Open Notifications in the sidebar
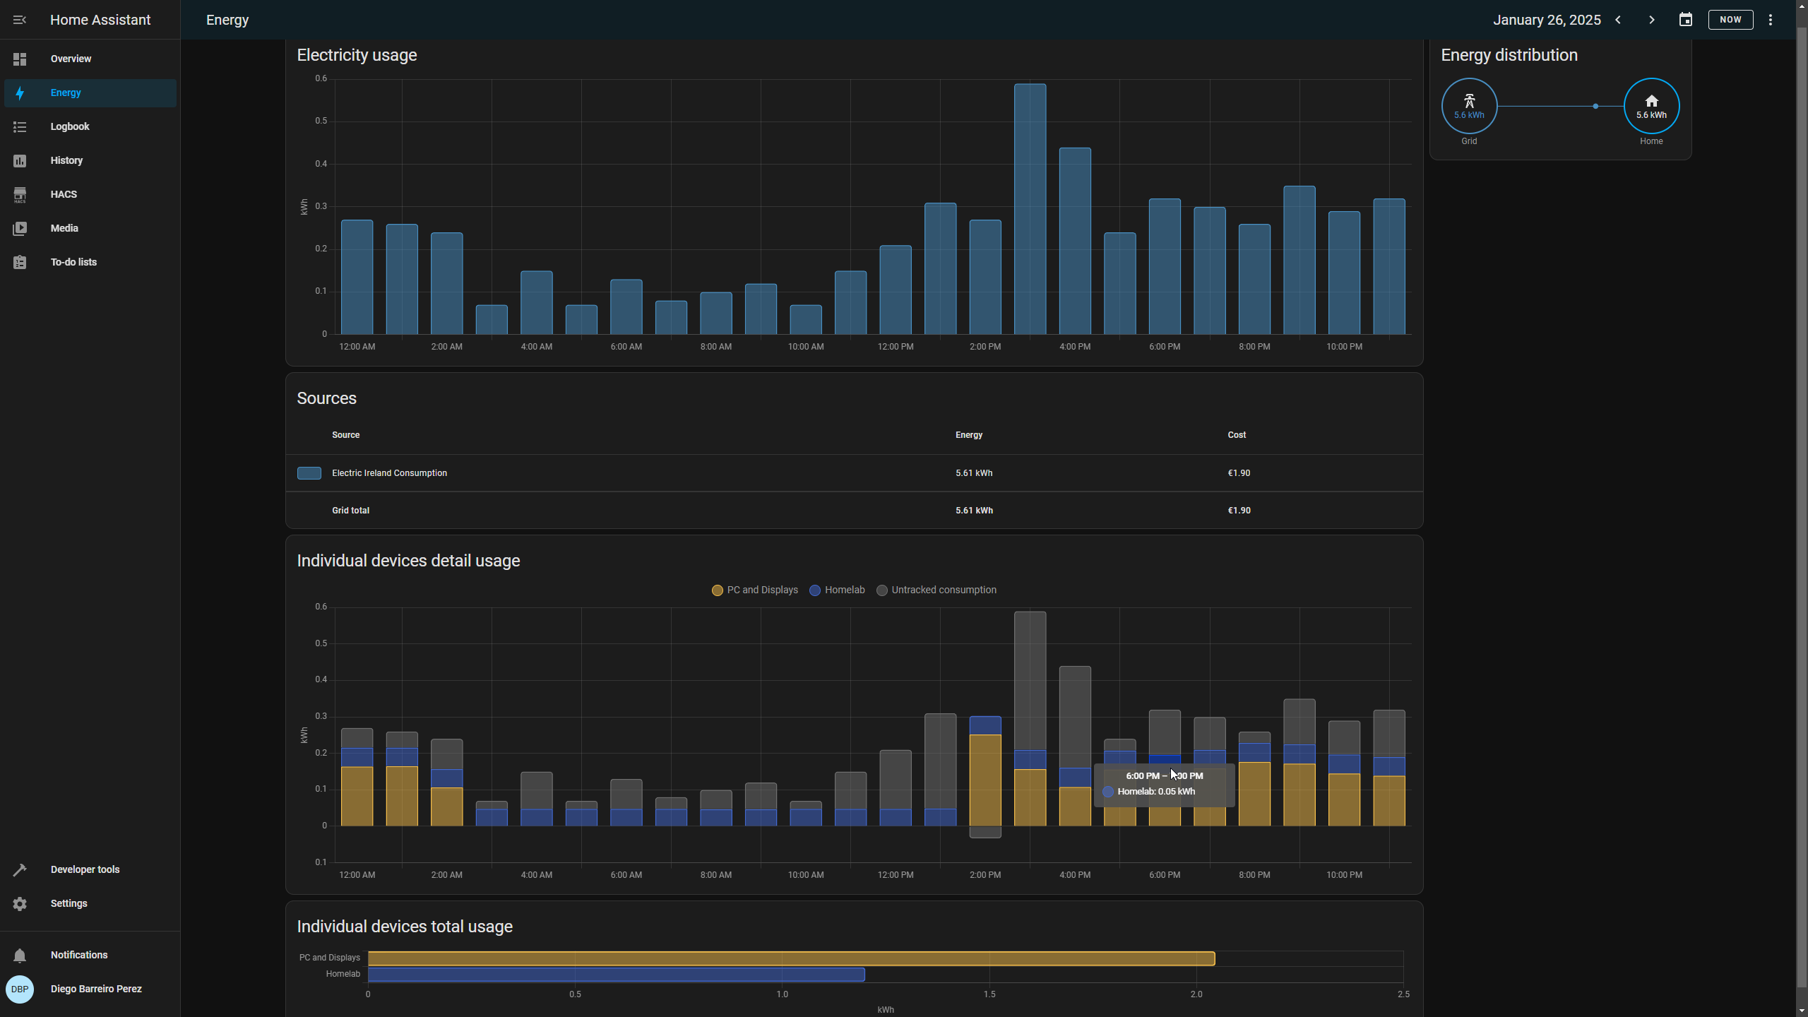Screen dimensions: 1808x1017 pos(79,956)
